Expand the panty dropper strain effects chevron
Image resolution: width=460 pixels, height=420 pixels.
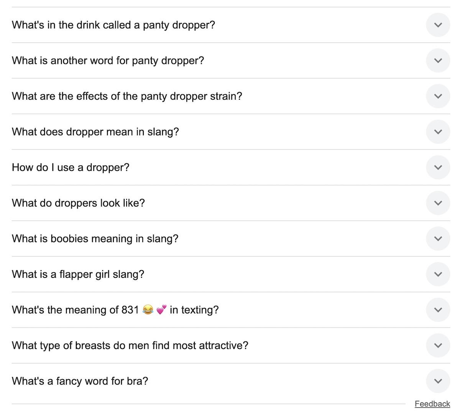tap(438, 96)
